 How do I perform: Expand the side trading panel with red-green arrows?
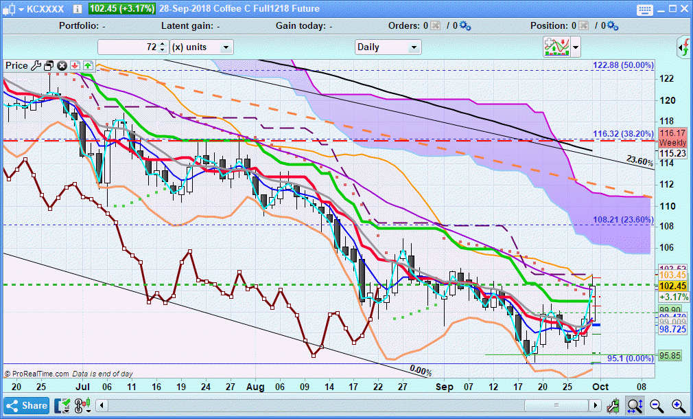pos(684,47)
